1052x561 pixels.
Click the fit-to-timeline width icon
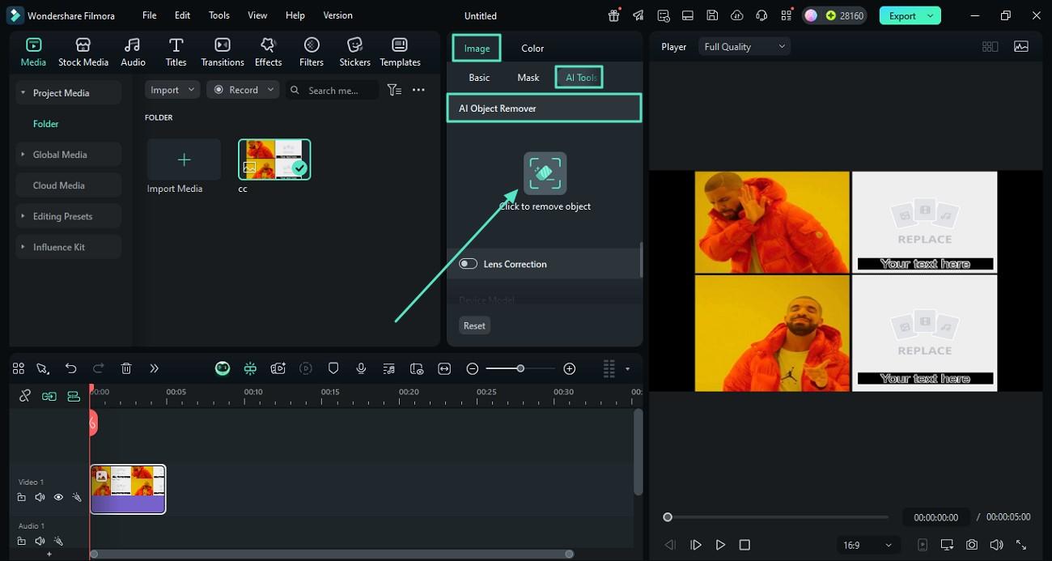tap(444, 368)
